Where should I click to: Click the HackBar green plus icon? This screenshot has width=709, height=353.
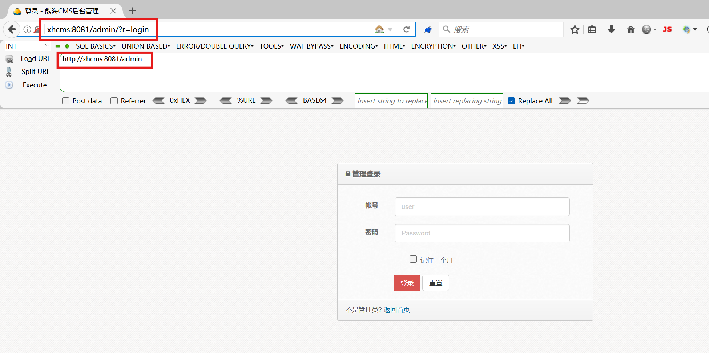(x=67, y=46)
